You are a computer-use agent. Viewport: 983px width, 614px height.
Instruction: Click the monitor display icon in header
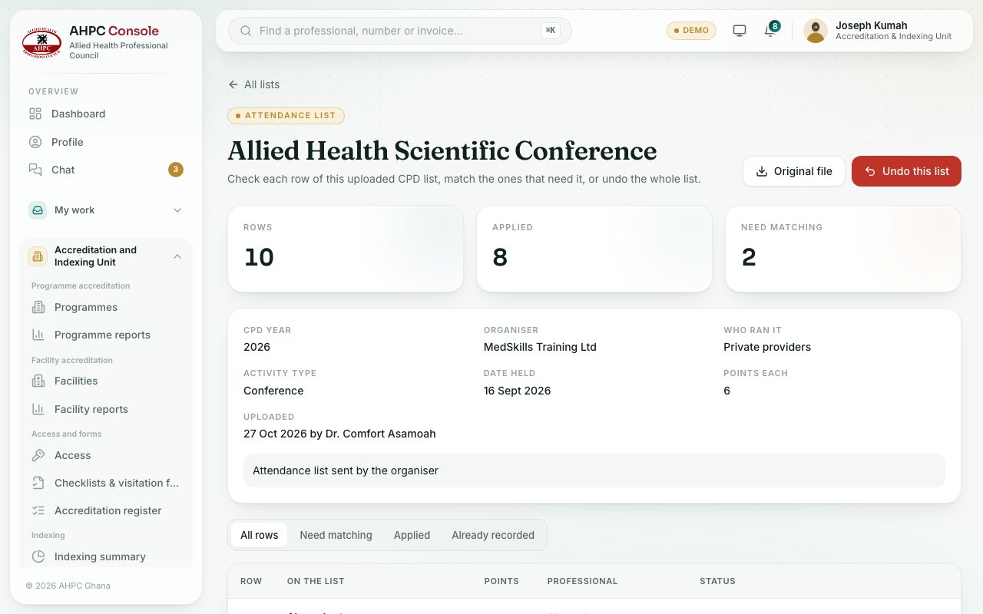[740, 31]
